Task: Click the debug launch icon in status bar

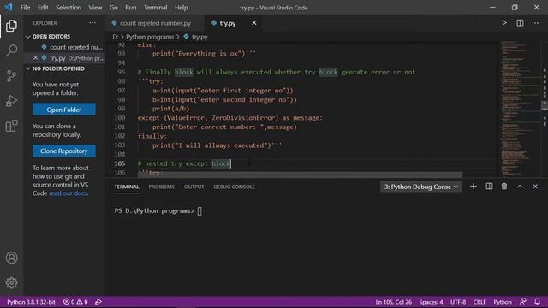Action: coord(98,302)
